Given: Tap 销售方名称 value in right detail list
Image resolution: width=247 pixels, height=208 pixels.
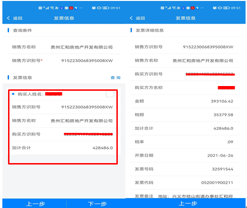Looking at the screenshot, I should pos(203,61).
